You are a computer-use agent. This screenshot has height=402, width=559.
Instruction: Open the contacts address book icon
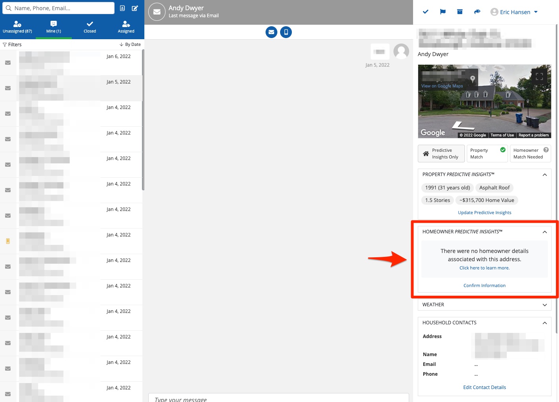122,8
